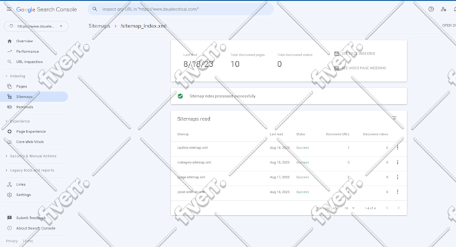Image resolution: width=456 pixels, height=247 pixels.
Task: Click the URL inspection magnifier icon
Action: (9, 62)
